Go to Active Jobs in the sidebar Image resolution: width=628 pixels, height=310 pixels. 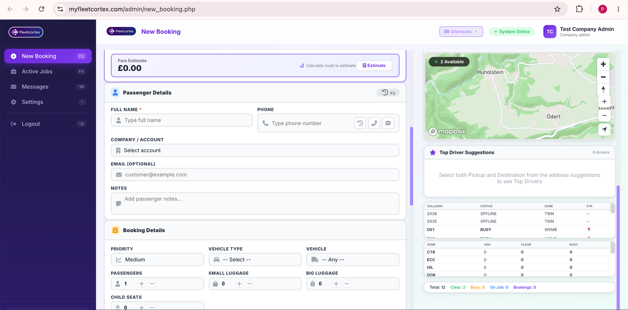[x=48, y=72]
